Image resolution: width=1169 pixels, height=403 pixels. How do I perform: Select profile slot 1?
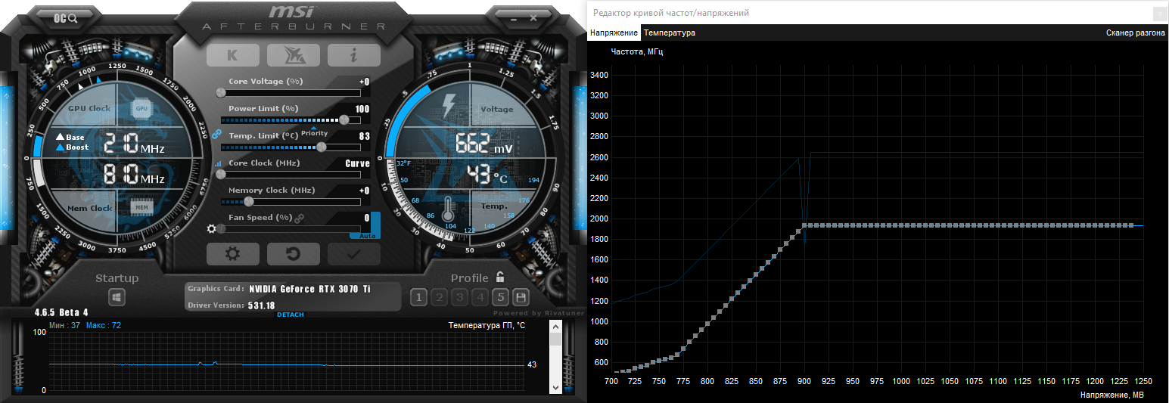418,297
